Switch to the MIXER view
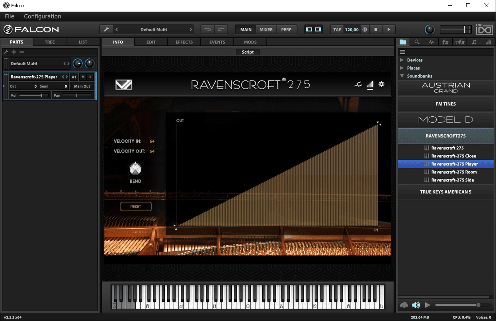The height and width of the screenshot is (321, 496). [x=266, y=29]
